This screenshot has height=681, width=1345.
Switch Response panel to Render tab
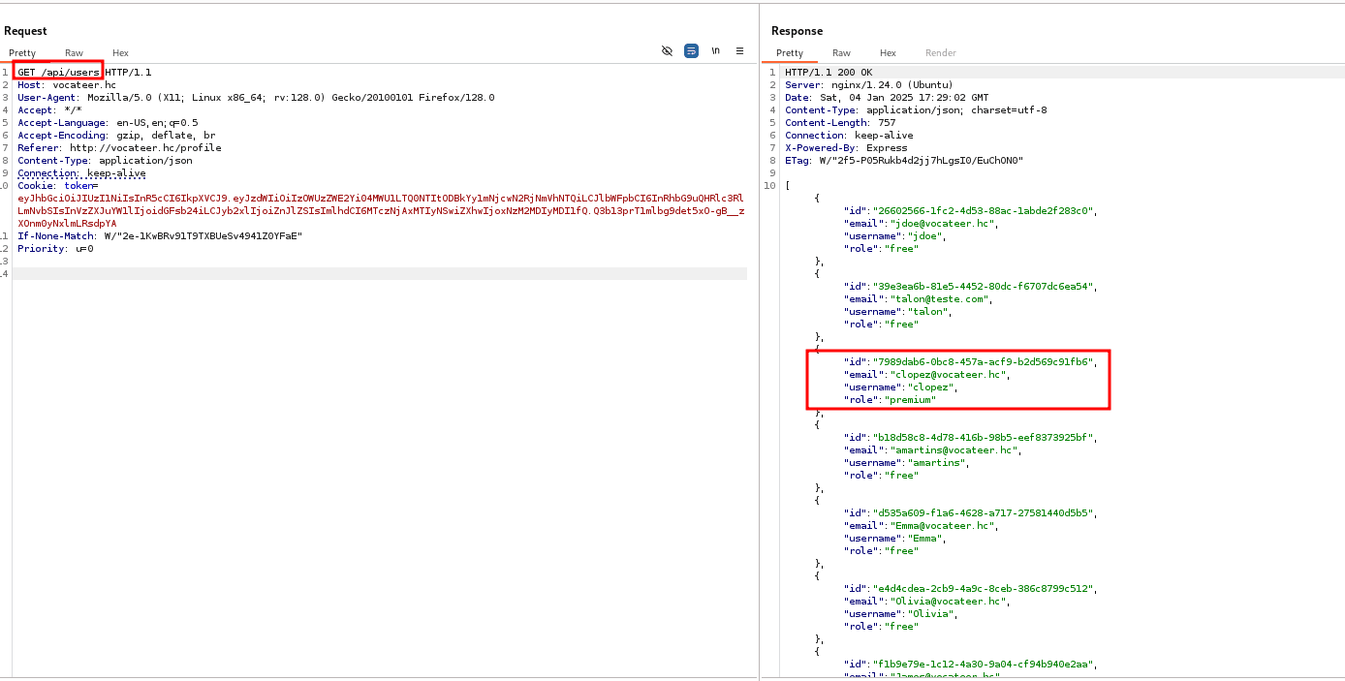[941, 53]
